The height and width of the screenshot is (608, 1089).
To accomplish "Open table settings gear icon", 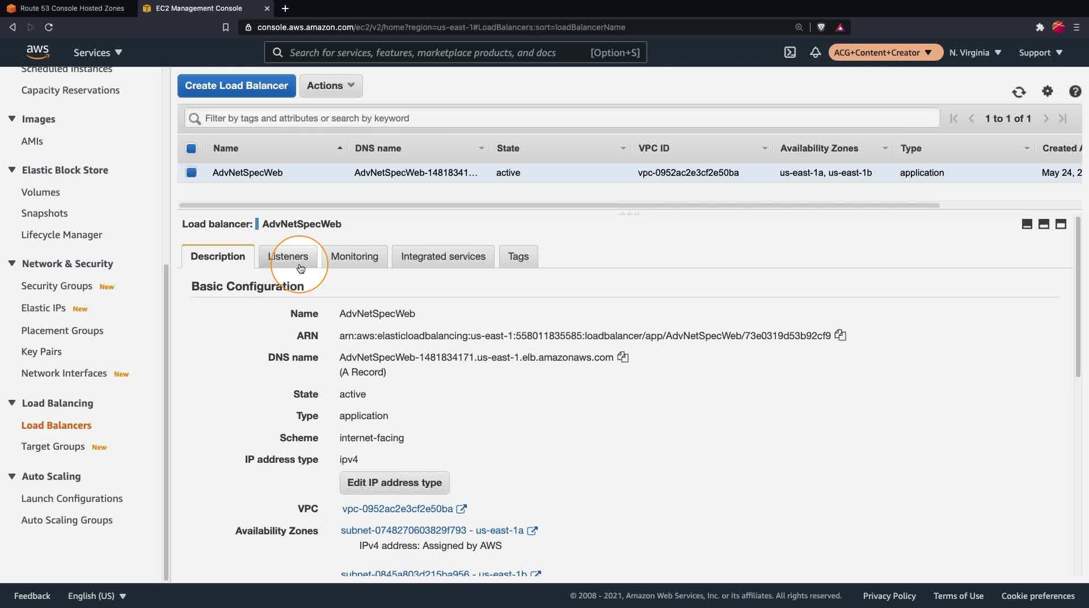I will [1047, 91].
